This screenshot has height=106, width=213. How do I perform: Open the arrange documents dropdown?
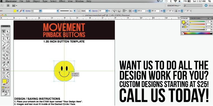(x=15, y=6)
